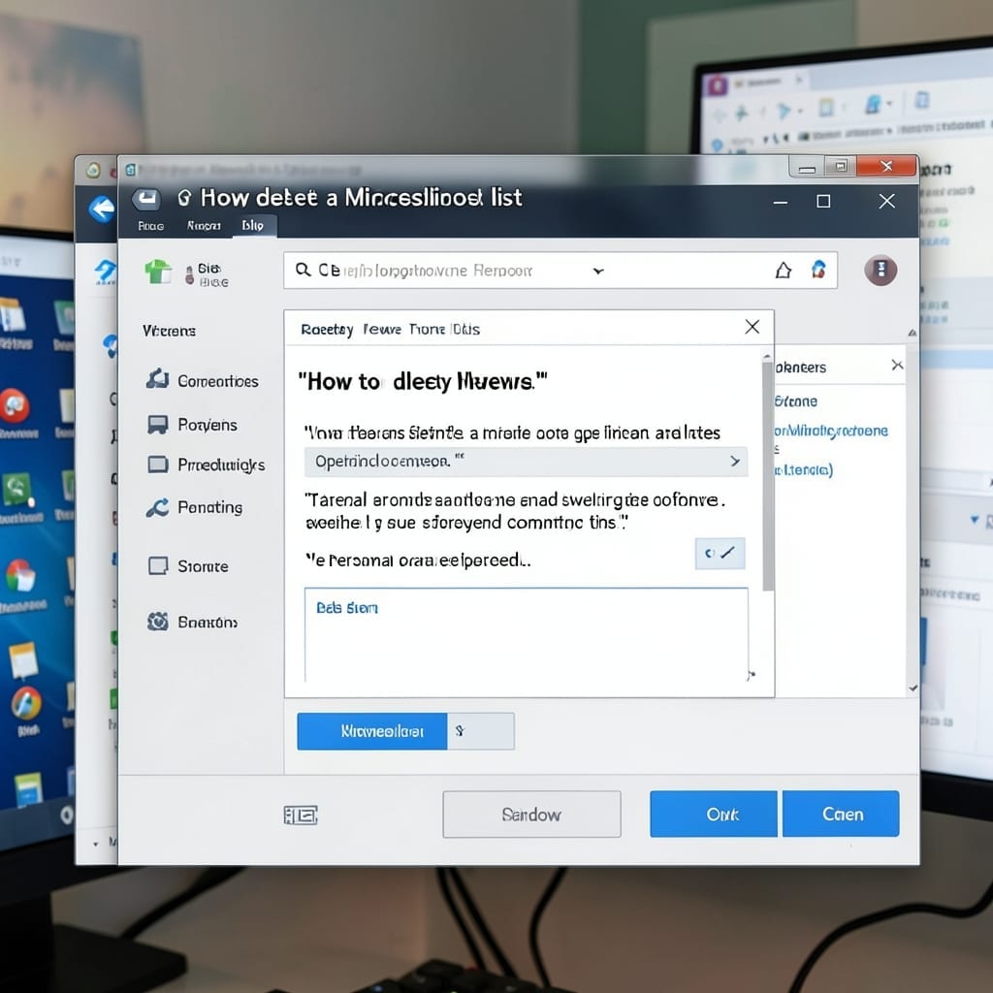993x993 pixels.
Task: Click the Ponating wrench icon
Action: point(157,507)
